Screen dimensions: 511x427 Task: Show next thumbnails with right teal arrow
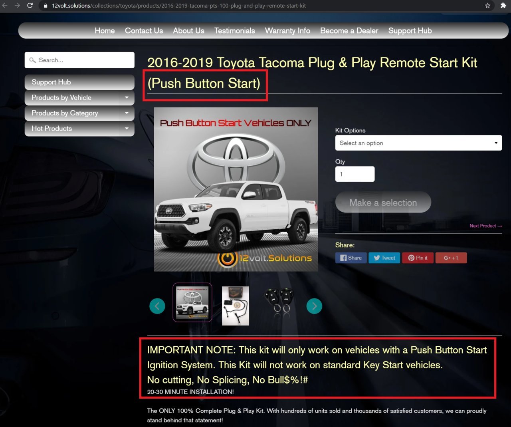tap(314, 306)
